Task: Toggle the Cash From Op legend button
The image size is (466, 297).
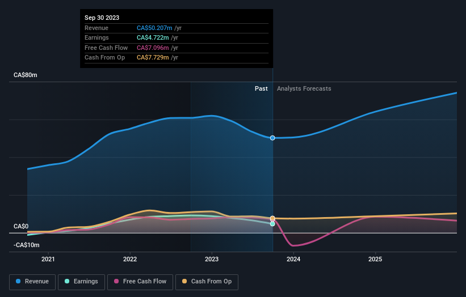Action: click(x=207, y=282)
